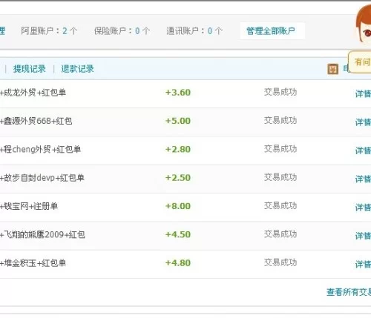371x318 pixels.
Task: Open 详情 for 飞翔的熊鹰2009 row
Action: (363, 236)
